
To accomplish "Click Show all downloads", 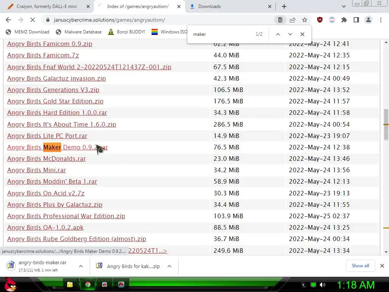I will tap(360, 266).
